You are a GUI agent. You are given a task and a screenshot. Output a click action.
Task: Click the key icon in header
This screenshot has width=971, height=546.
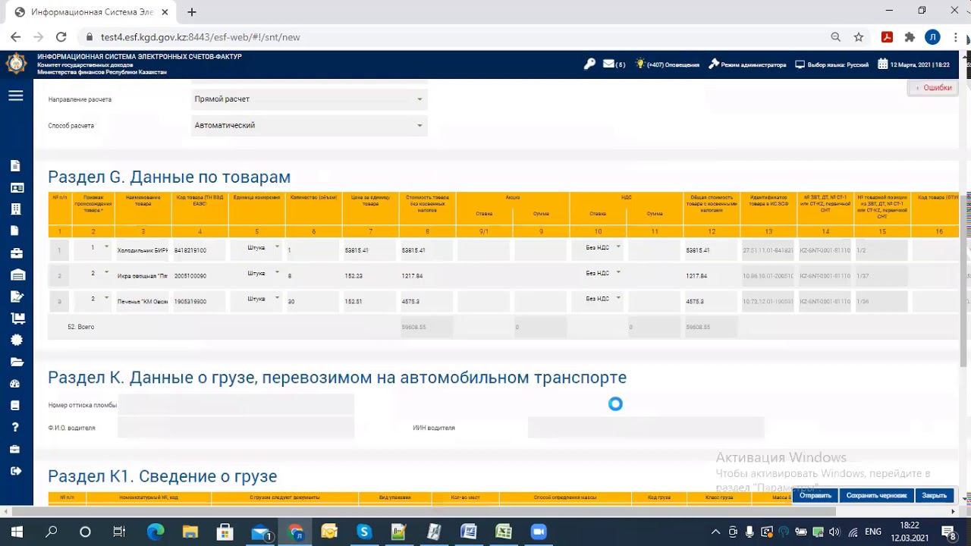pyautogui.click(x=589, y=64)
